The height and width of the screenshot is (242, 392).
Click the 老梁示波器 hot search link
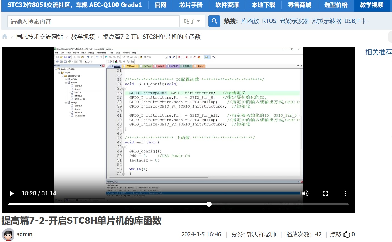[294, 21]
